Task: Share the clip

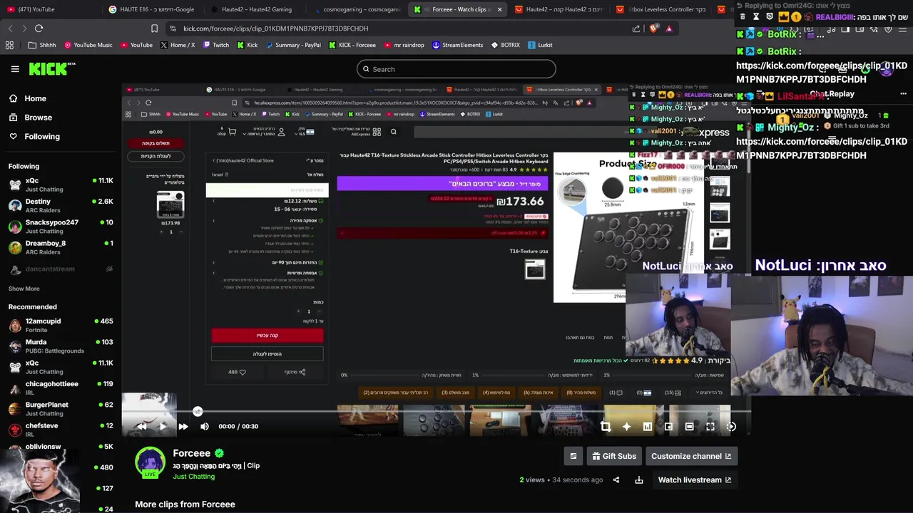Action: 616,480
